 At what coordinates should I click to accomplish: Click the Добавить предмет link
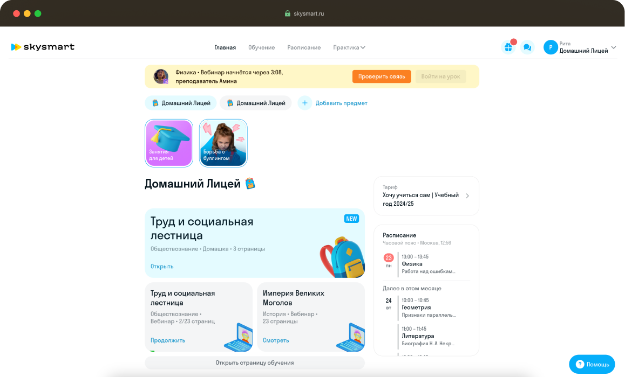342,103
